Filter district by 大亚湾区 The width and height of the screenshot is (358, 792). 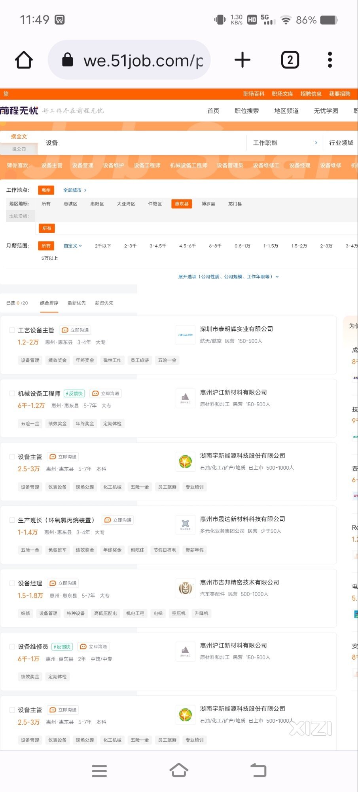pyautogui.click(x=126, y=204)
